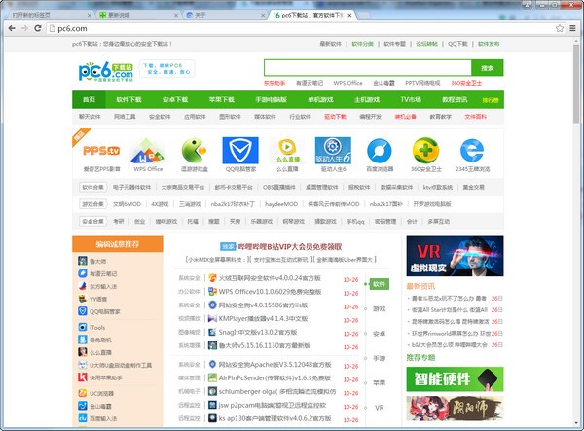This screenshot has height=431, width=584.
Task: Go back using the browser back arrow
Action: [12, 28]
